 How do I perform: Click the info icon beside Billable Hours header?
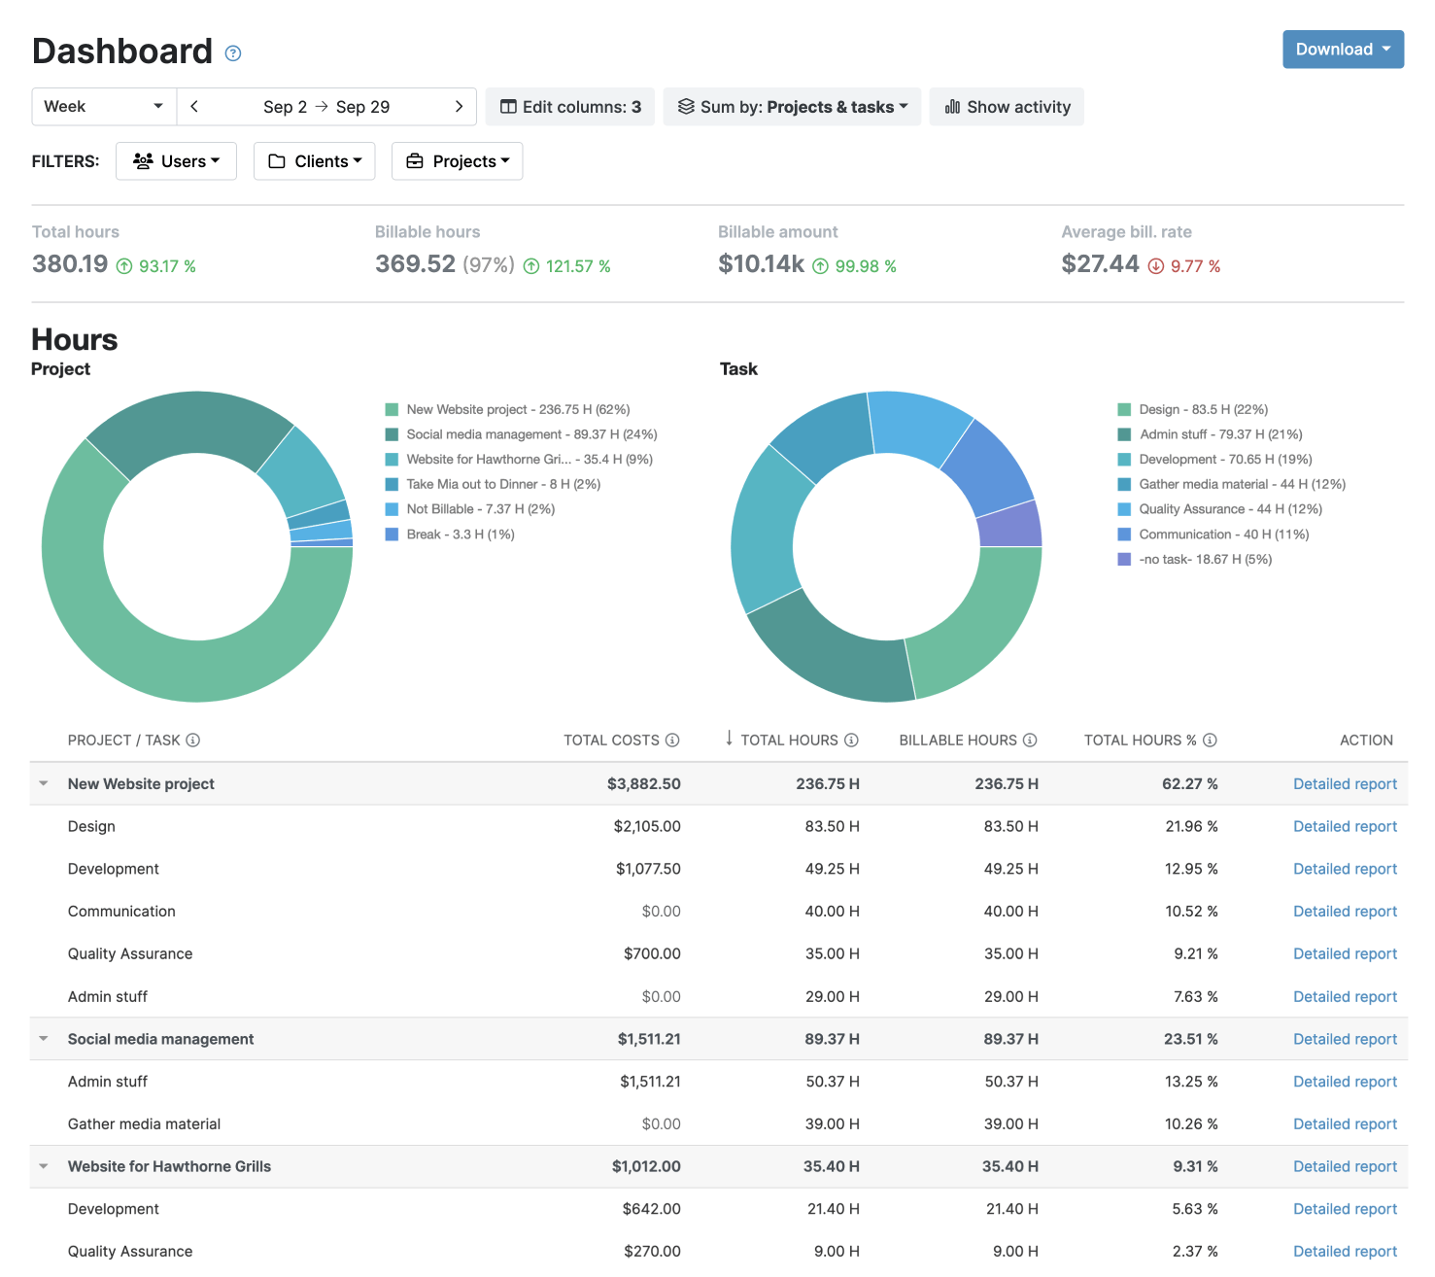[x=1032, y=740]
